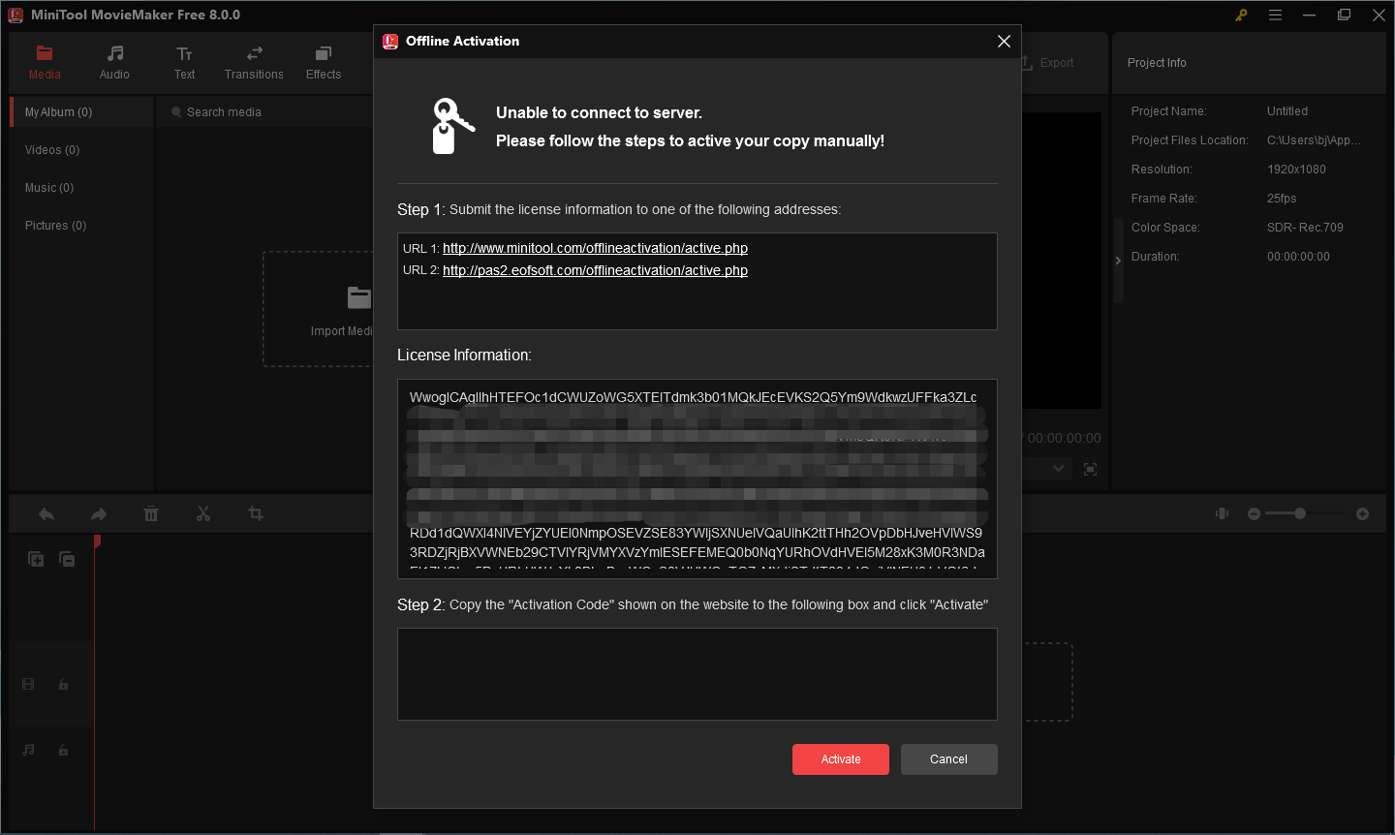
Task: Click the crop tool icon
Action: [256, 514]
